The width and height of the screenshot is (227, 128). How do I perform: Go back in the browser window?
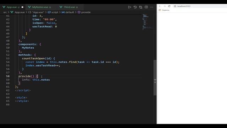point(160,6)
